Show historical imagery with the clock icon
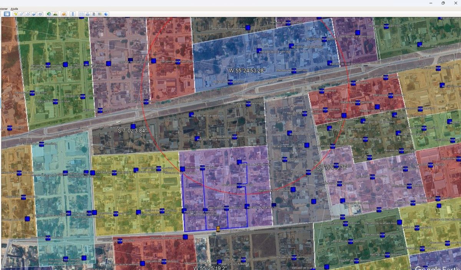This screenshot has width=461, height=270. click(x=49, y=14)
